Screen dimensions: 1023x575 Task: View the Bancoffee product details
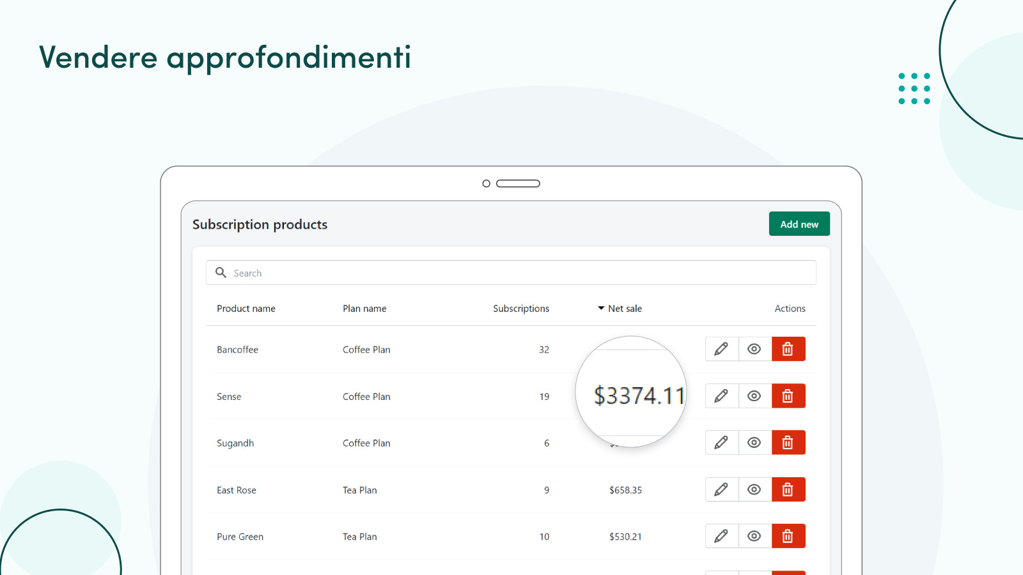point(755,349)
